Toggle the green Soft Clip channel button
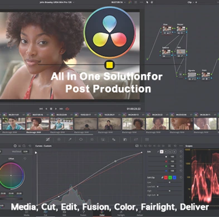 pos(170,177)
